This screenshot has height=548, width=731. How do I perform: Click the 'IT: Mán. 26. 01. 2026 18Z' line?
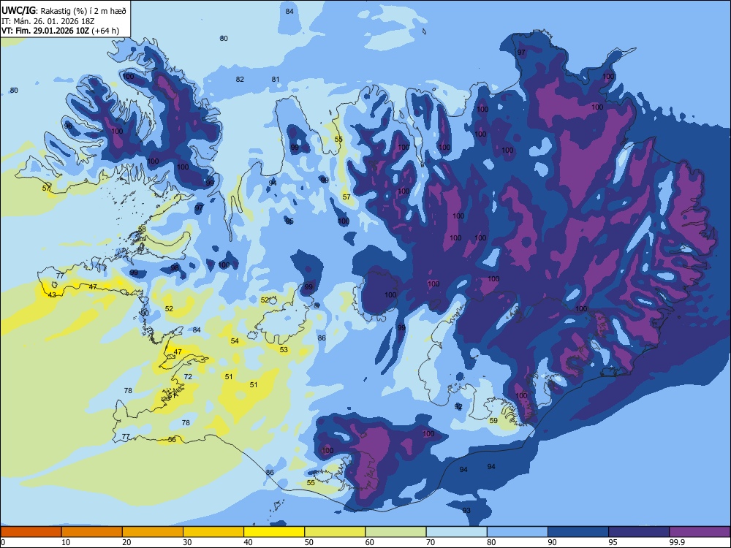[48, 21]
